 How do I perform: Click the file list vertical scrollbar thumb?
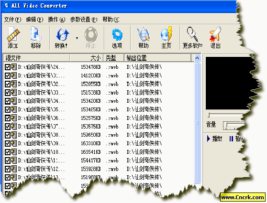(x=197, y=123)
